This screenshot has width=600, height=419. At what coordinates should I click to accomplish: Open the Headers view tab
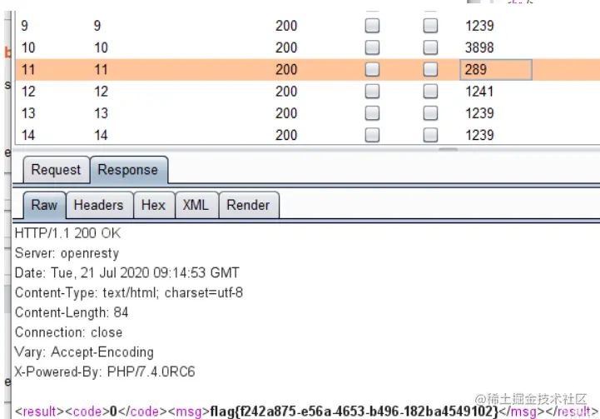tap(99, 205)
